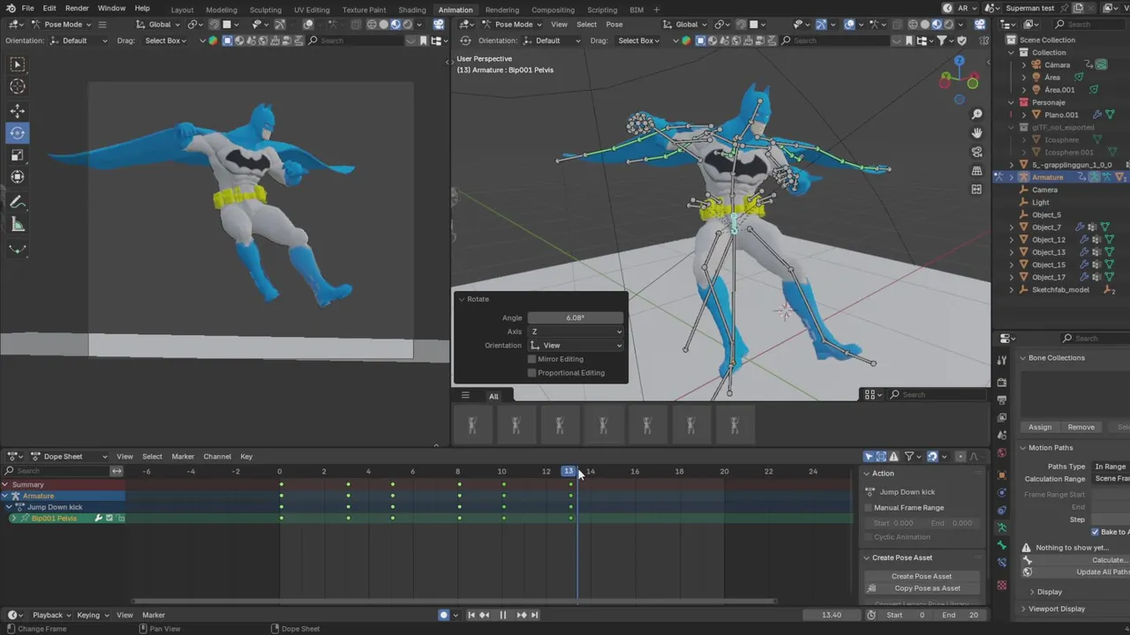Enable Proportional Editing checkbox
This screenshot has height=635, width=1130.
pyautogui.click(x=531, y=372)
